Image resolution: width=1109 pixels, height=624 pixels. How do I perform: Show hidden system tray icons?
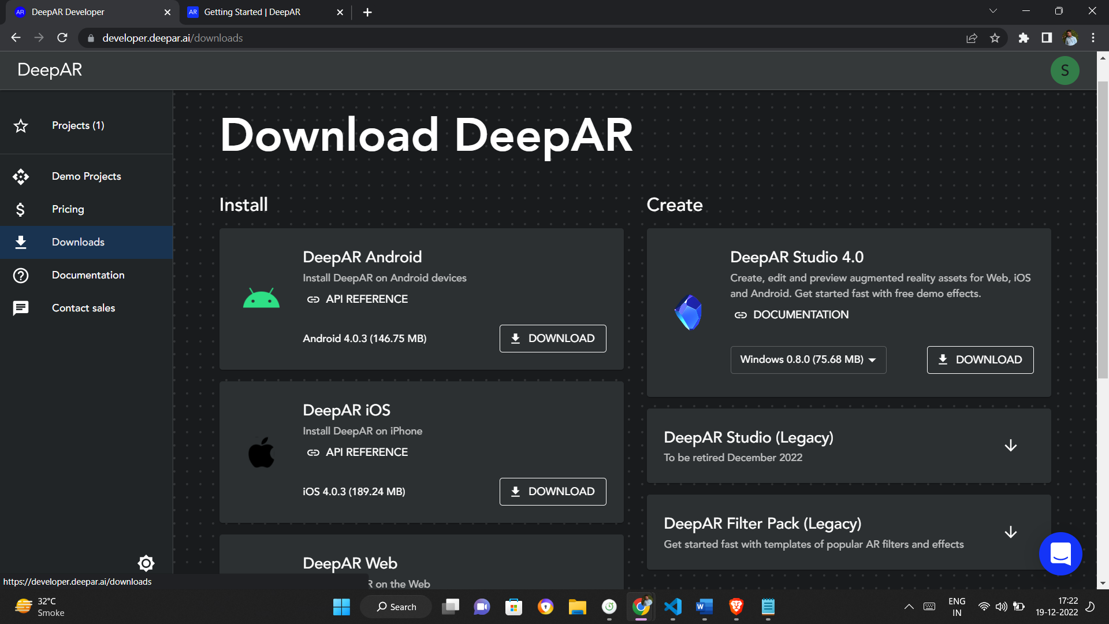[909, 607]
